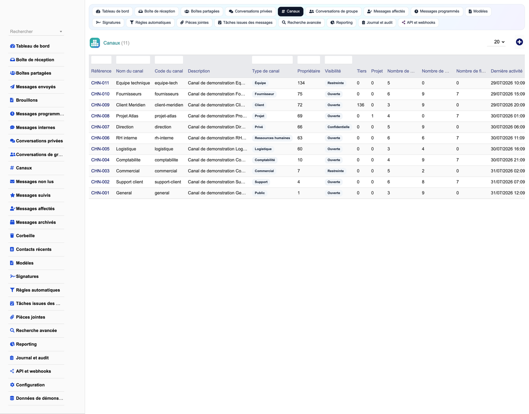This screenshot has height=414, width=529.
Task: Switch to Conversations de groupe top tab
Action: coord(334,11)
